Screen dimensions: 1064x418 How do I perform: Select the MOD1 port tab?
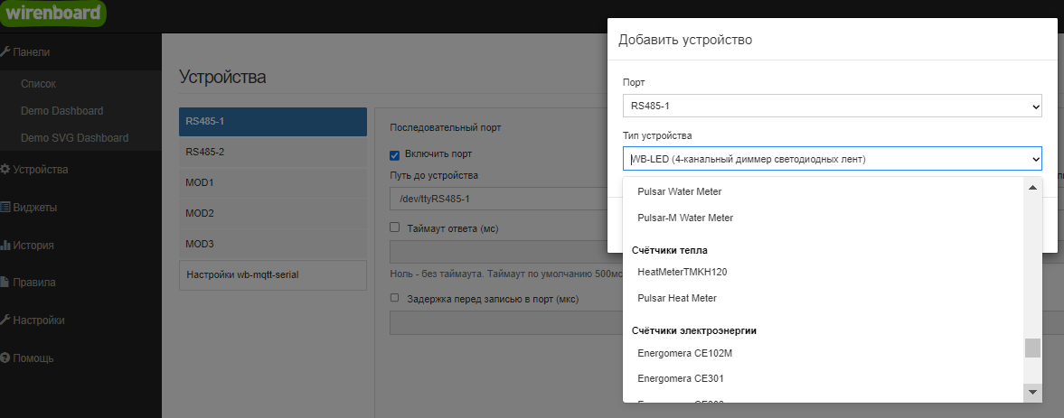point(273,183)
